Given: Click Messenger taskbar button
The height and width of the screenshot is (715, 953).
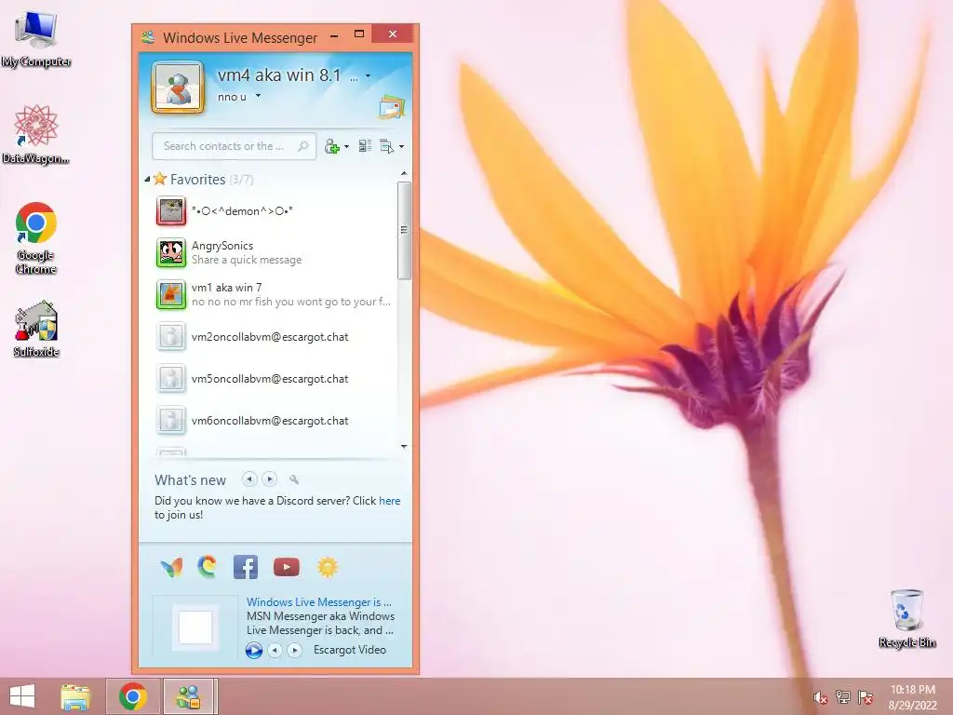Looking at the screenshot, I should [x=188, y=696].
